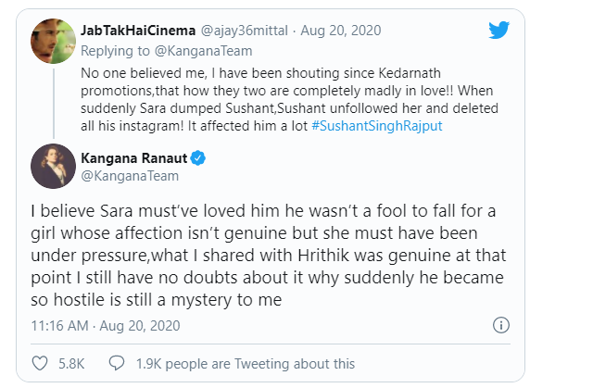Viewport: 593px width, 388px height.
Task: Click the 5.8K likes count
Action: [73, 363]
